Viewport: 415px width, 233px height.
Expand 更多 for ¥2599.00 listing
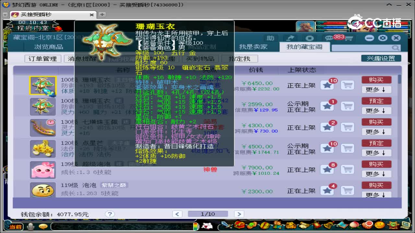coord(376,111)
